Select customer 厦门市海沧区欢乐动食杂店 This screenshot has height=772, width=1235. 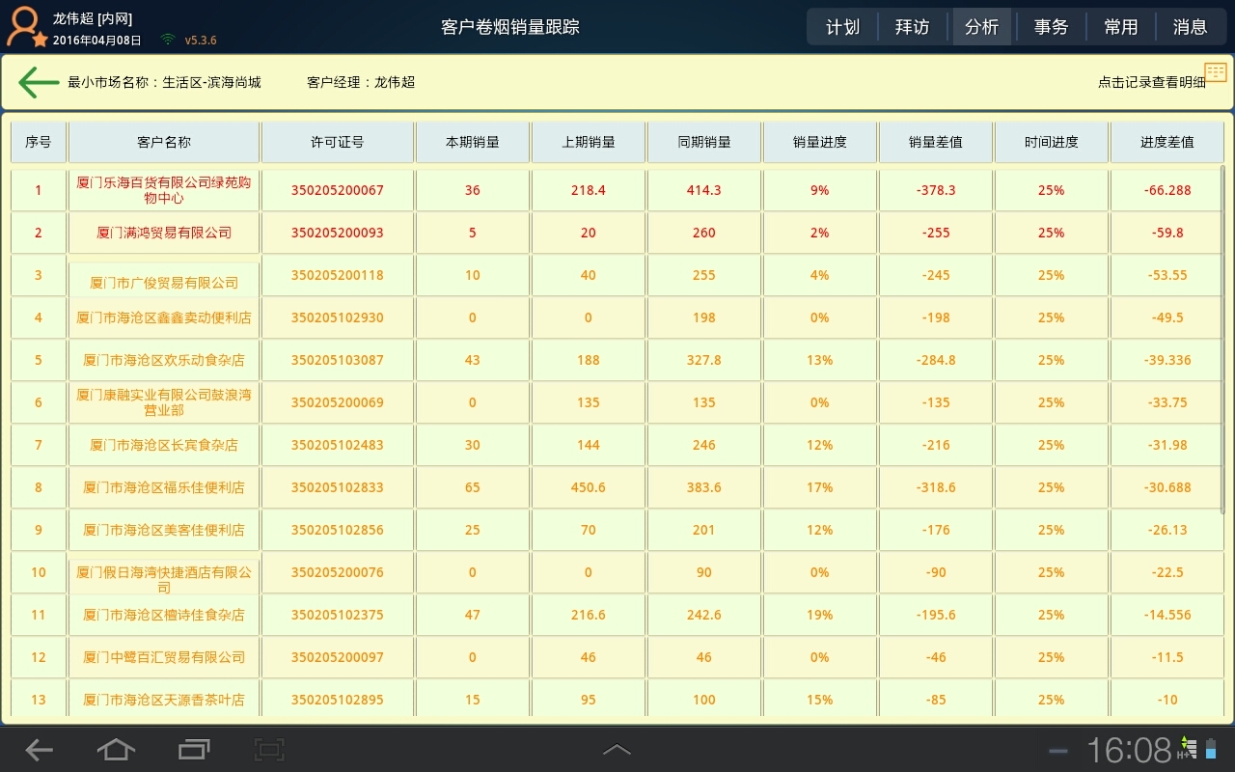(x=164, y=360)
